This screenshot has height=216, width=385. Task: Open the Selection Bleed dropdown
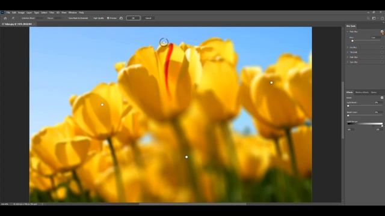(x=40, y=18)
